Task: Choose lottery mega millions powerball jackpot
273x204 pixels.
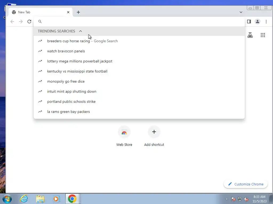Action: (x=139, y=61)
